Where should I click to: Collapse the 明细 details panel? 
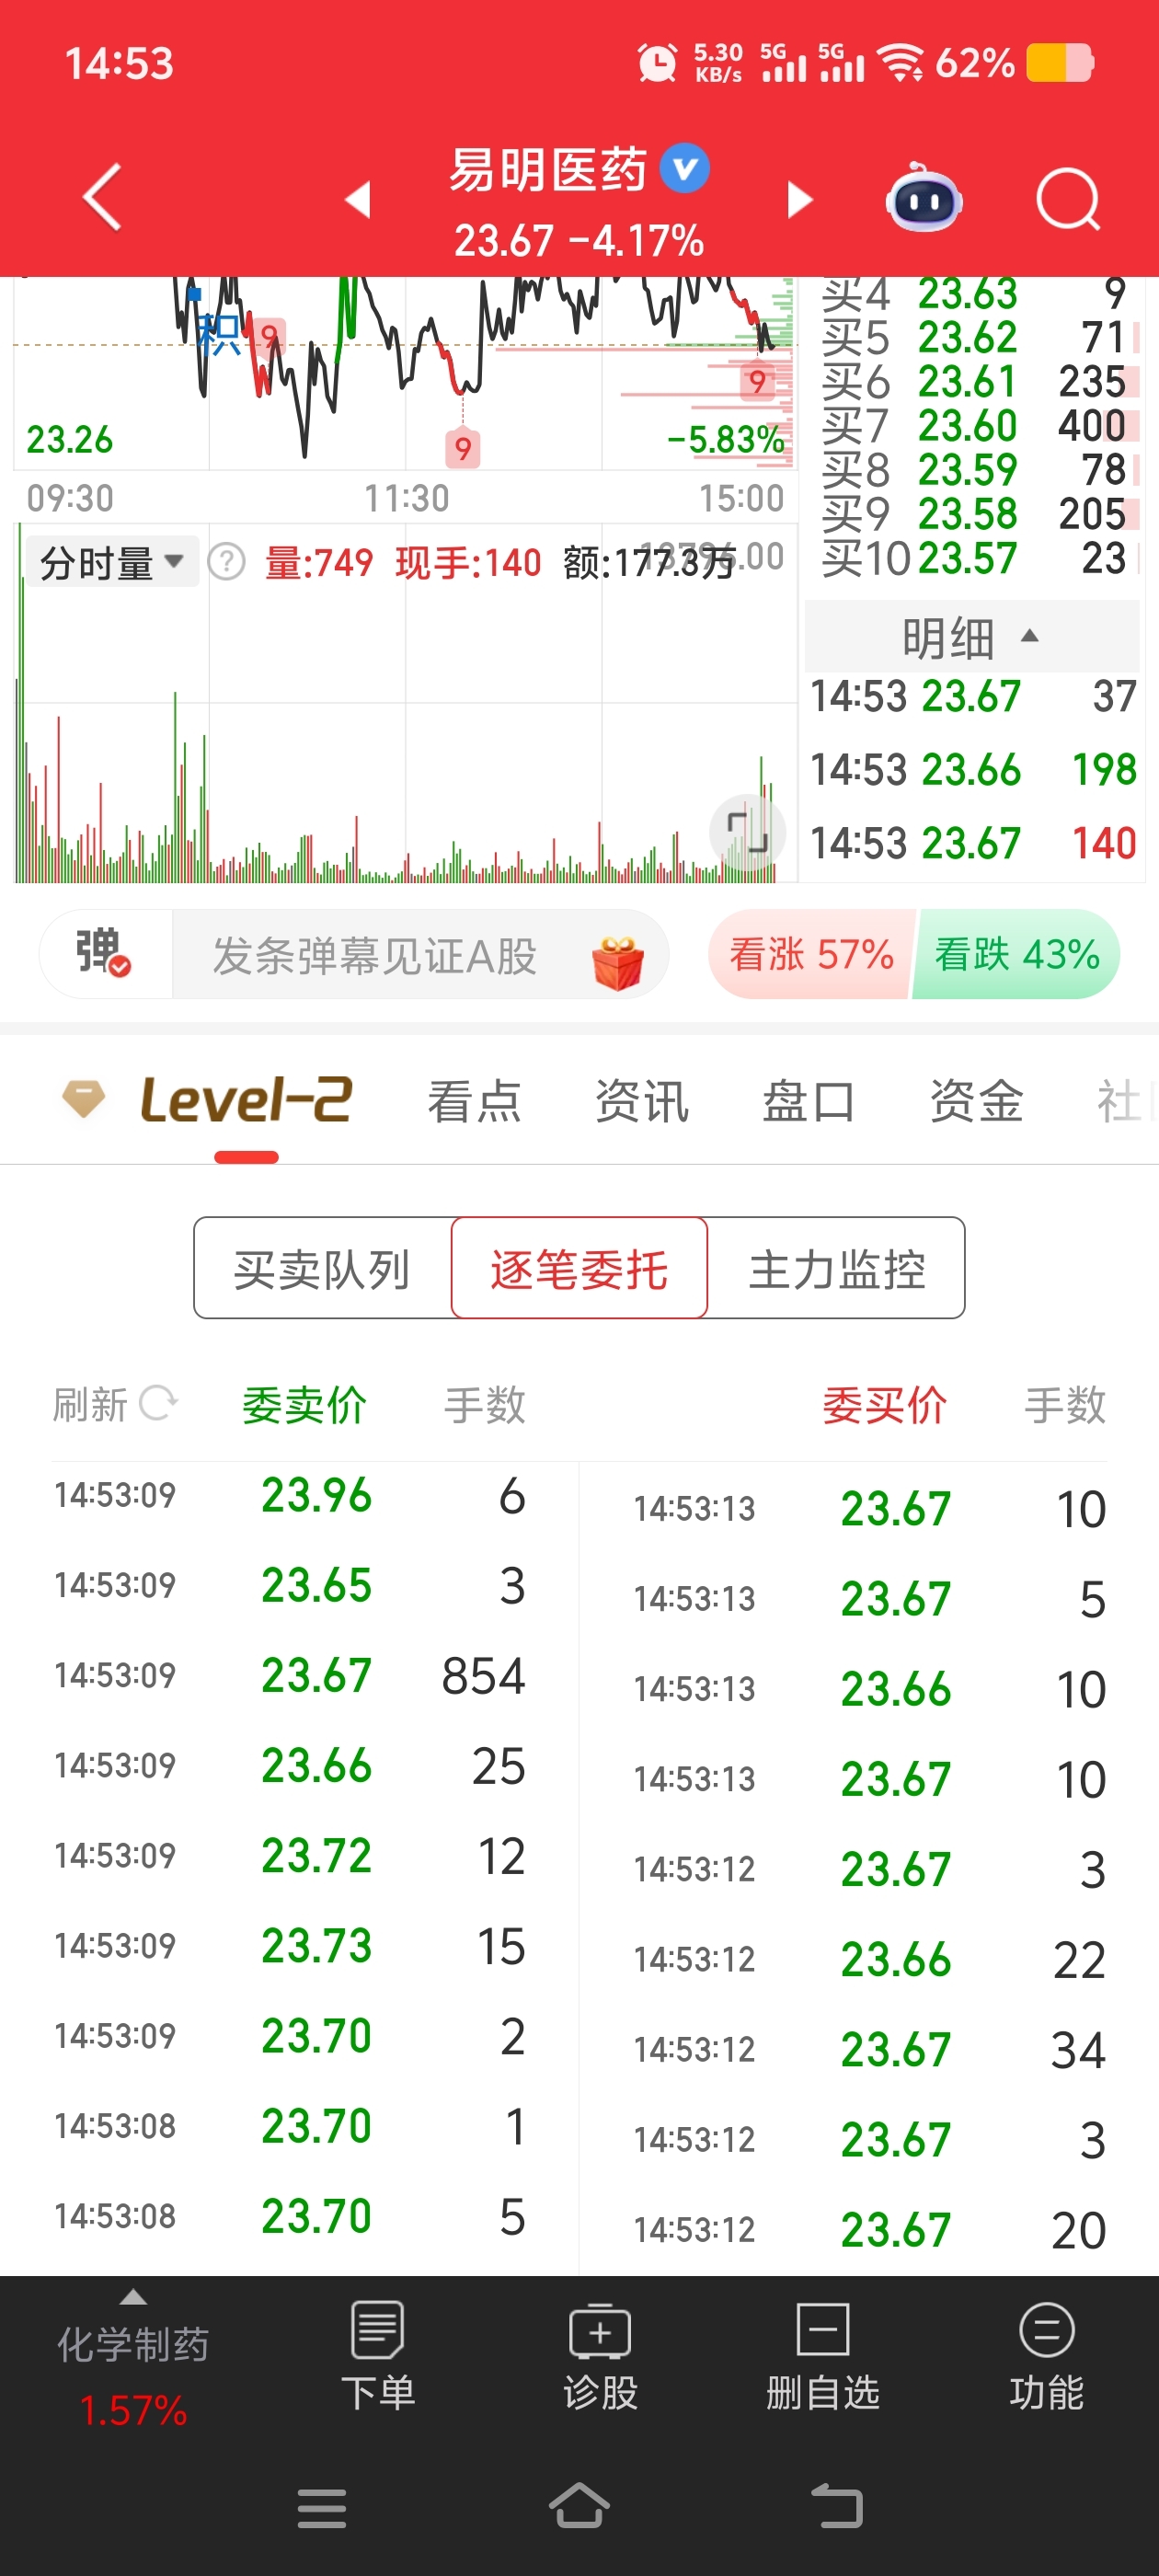(x=971, y=637)
